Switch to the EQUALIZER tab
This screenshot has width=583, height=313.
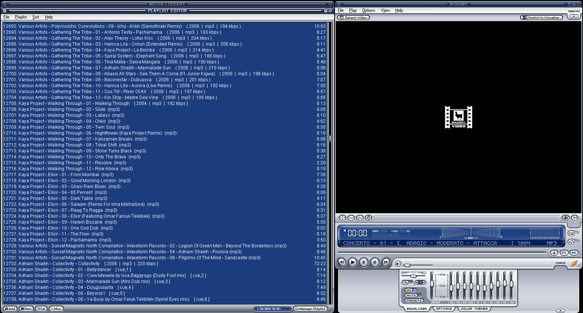coord(417,309)
